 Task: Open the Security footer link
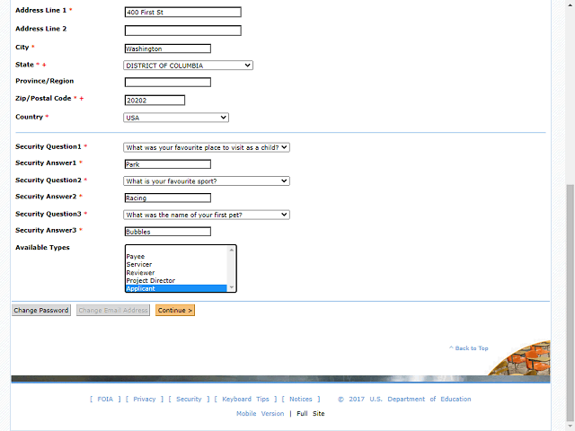(x=189, y=399)
